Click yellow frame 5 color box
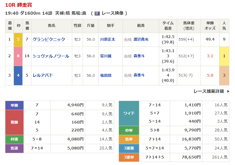Screen dimensions: 235x165 click(x=18, y=39)
